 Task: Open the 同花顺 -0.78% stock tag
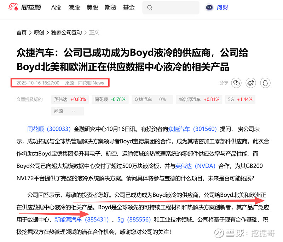coord(110,100)
